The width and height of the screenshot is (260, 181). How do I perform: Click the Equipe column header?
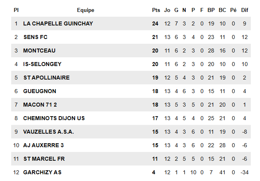(x=85, y=10)
